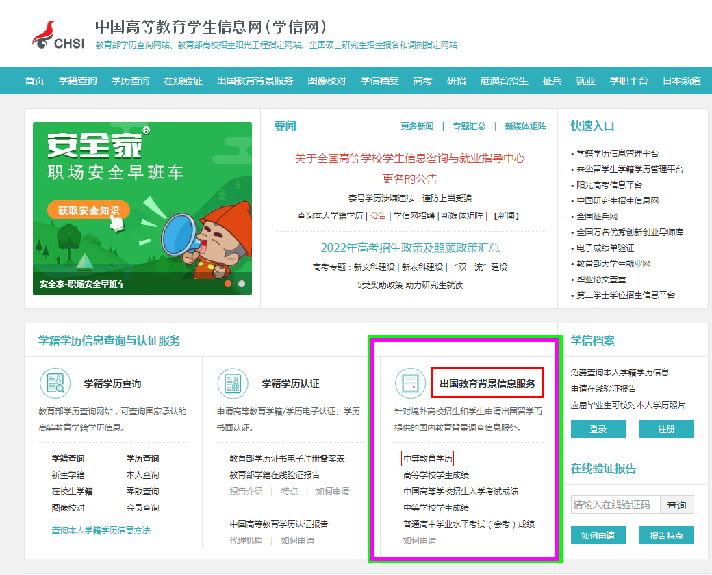The width and height of the screenshot is (712, 575).
Task: Open the 首页 nav item
Action: pyautogui.click(x=34, y=81)
